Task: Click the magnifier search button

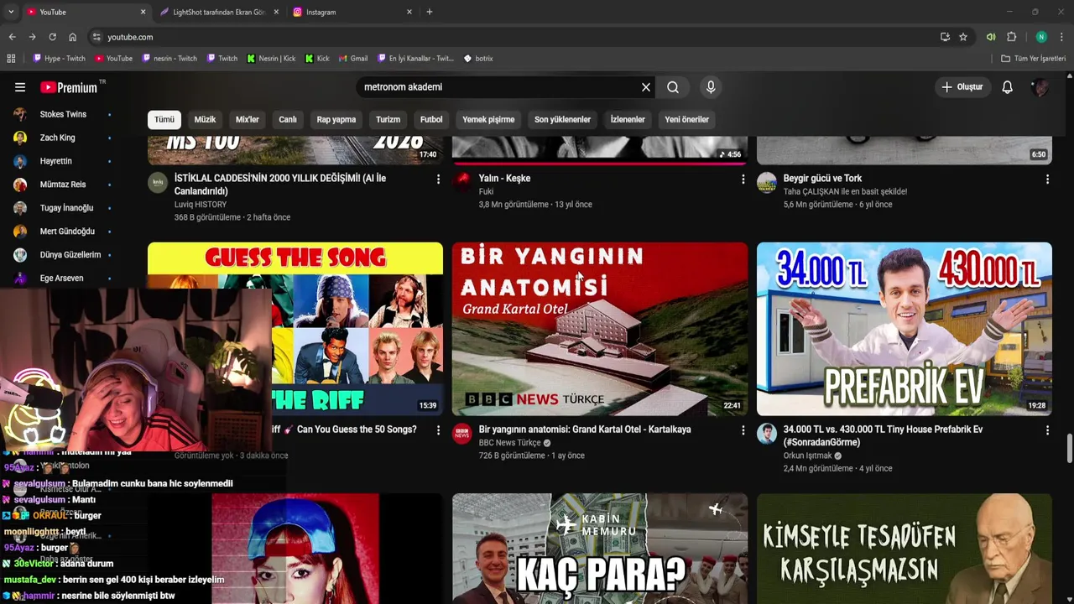Action: pos(673,87)
